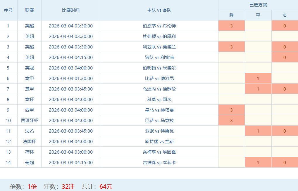Deselect the loss (0) pick for 利兹联 vs 桑德兰
This screenshot has height=191, width=298.
[285, 47]
